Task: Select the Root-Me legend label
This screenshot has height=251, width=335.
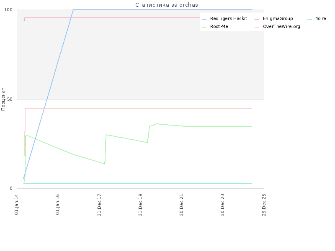Action: (219, 26)
